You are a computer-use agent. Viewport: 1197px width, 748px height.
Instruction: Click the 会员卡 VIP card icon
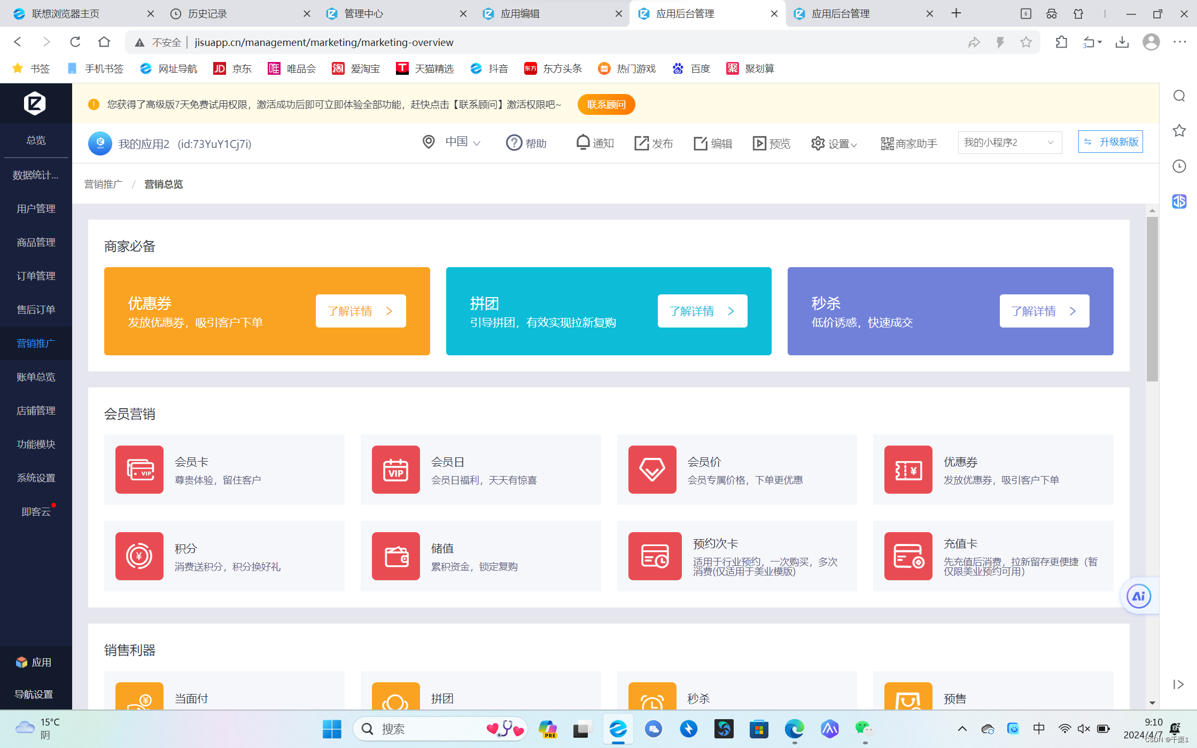click(139, 470)
